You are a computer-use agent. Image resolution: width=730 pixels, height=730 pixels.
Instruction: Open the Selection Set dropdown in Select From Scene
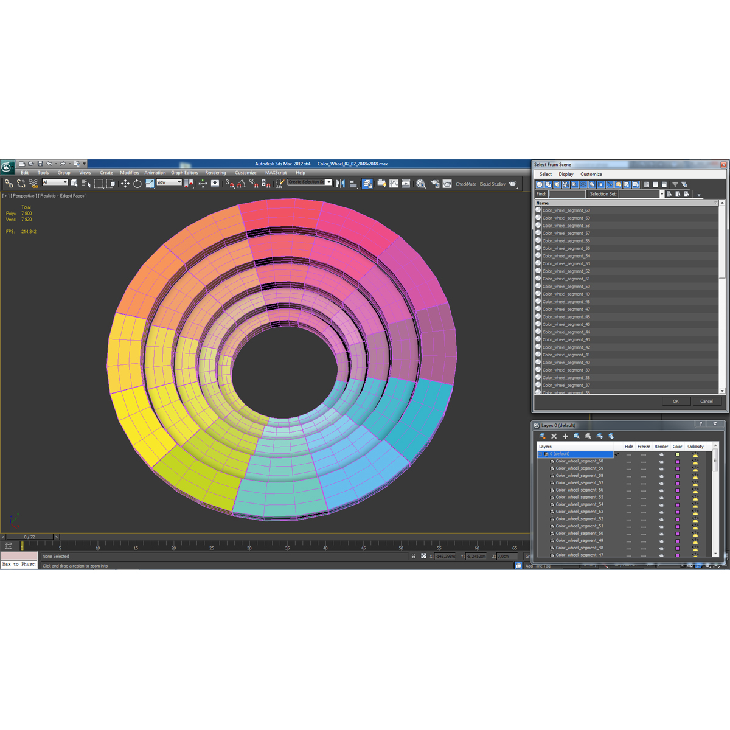tap(662, 194)
